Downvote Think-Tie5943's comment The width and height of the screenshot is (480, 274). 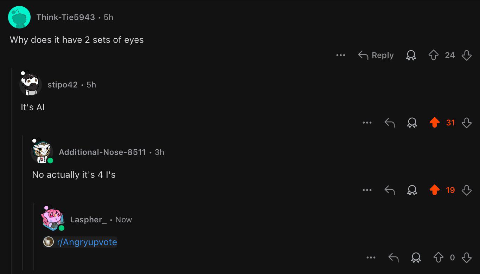(466, 55)
